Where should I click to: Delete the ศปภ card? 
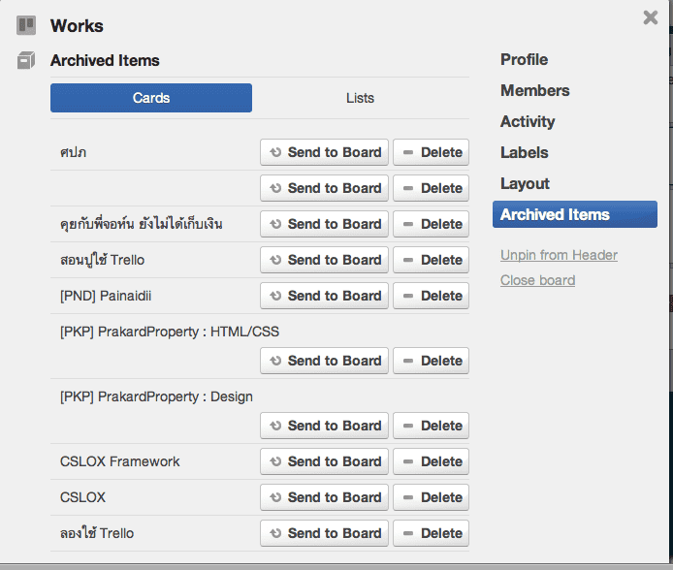pos(431,152)
